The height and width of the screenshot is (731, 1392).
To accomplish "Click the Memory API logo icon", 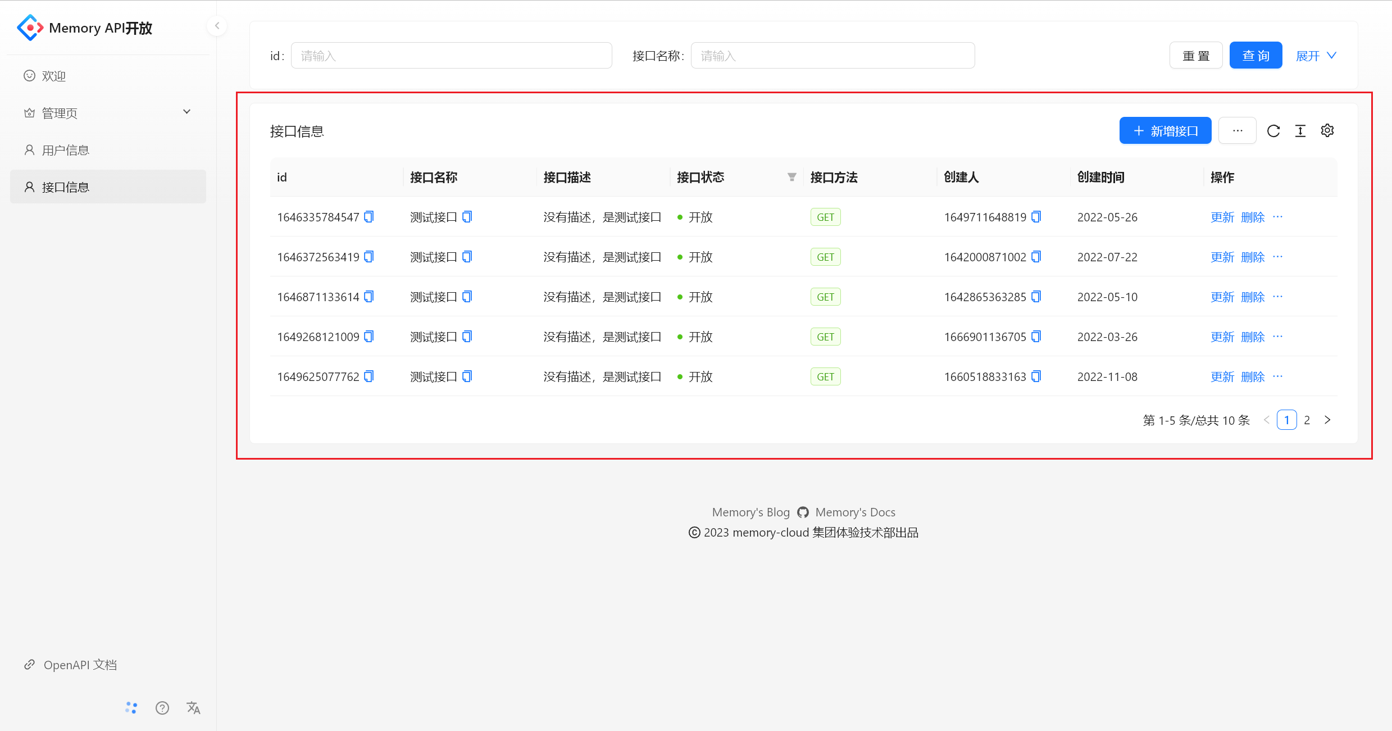I will tap(30, 28).
